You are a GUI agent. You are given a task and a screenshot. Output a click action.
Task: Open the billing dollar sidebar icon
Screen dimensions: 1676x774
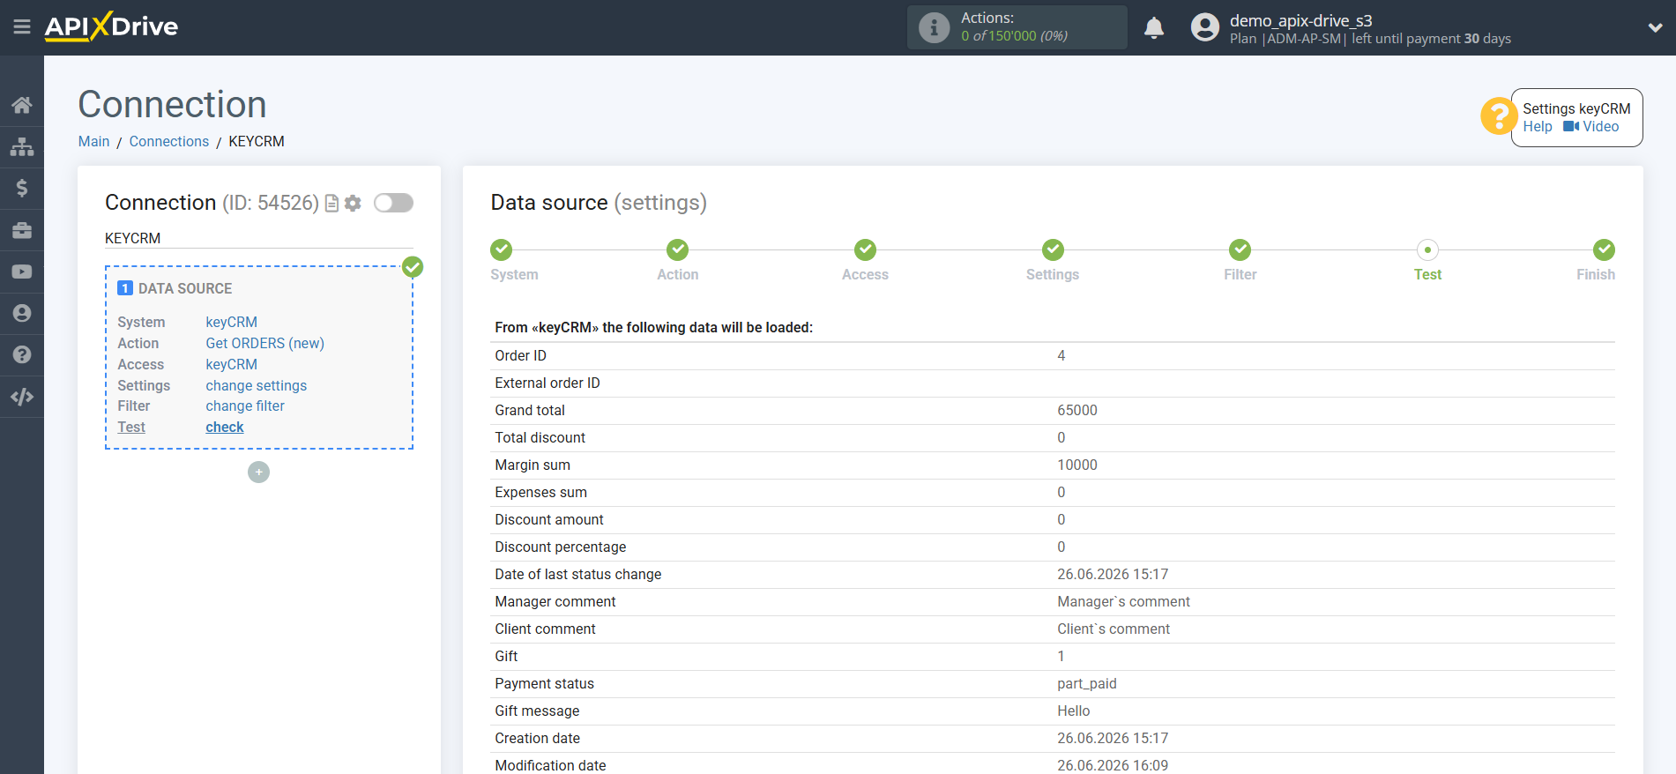[x=22, y=188]
